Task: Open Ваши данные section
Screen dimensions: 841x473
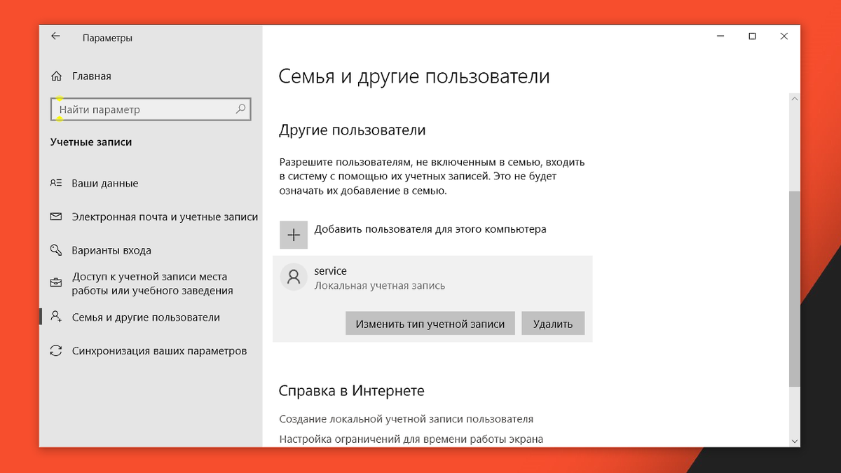Action: coord(105,183)
